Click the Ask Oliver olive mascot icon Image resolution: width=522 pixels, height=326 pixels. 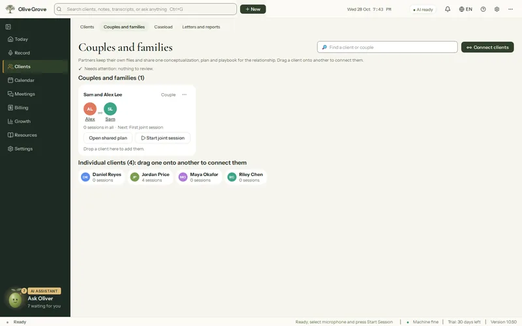pos(14,299)
